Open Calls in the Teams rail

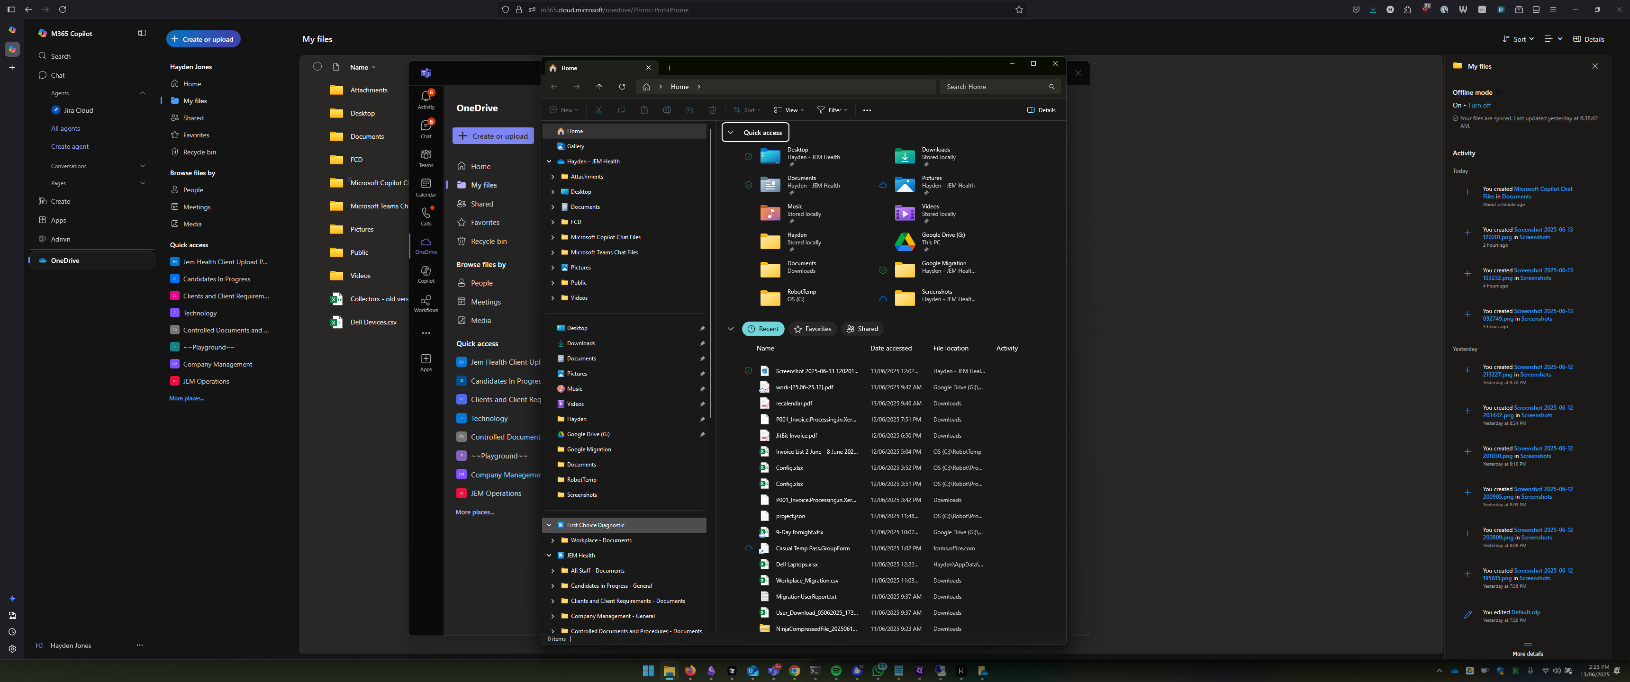pyautogui.click(x=426, y=216)
